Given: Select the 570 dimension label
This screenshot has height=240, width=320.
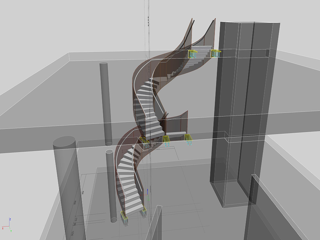Looking at the screenshot, I should 76,219.
